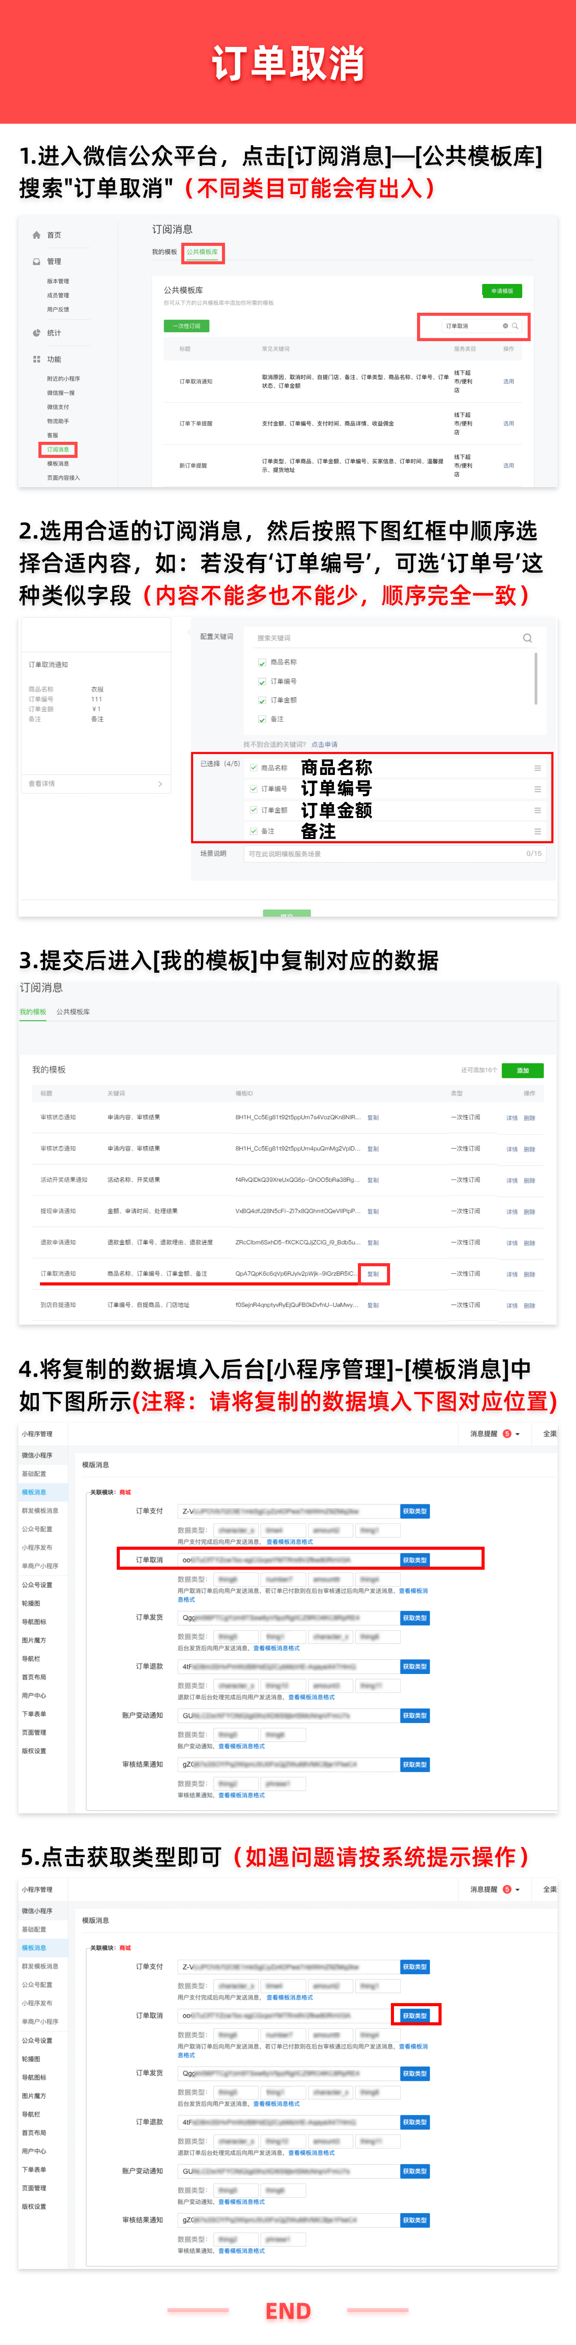
Task: Switch to the red-boxed 公共模板库 tab
Action: [202, 252]
